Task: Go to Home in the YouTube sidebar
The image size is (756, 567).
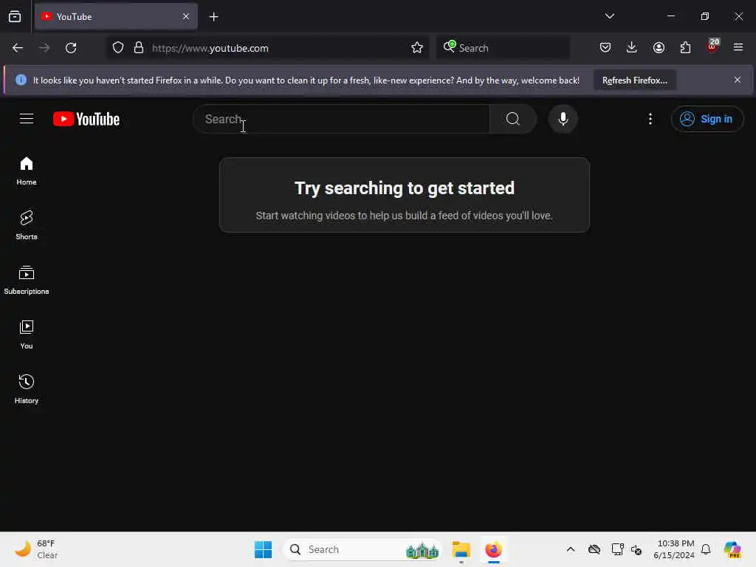Action: (27, 171)
